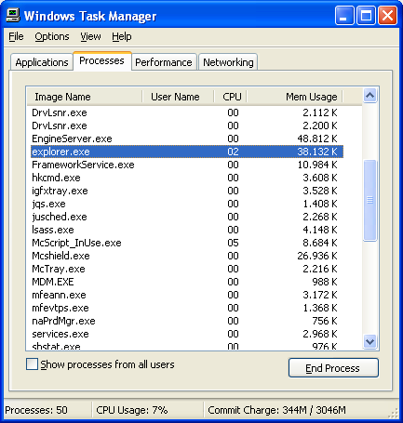Click the Task Manager title bar icon
Viewport: 403px width, 423px height.
tap(13, 15)
